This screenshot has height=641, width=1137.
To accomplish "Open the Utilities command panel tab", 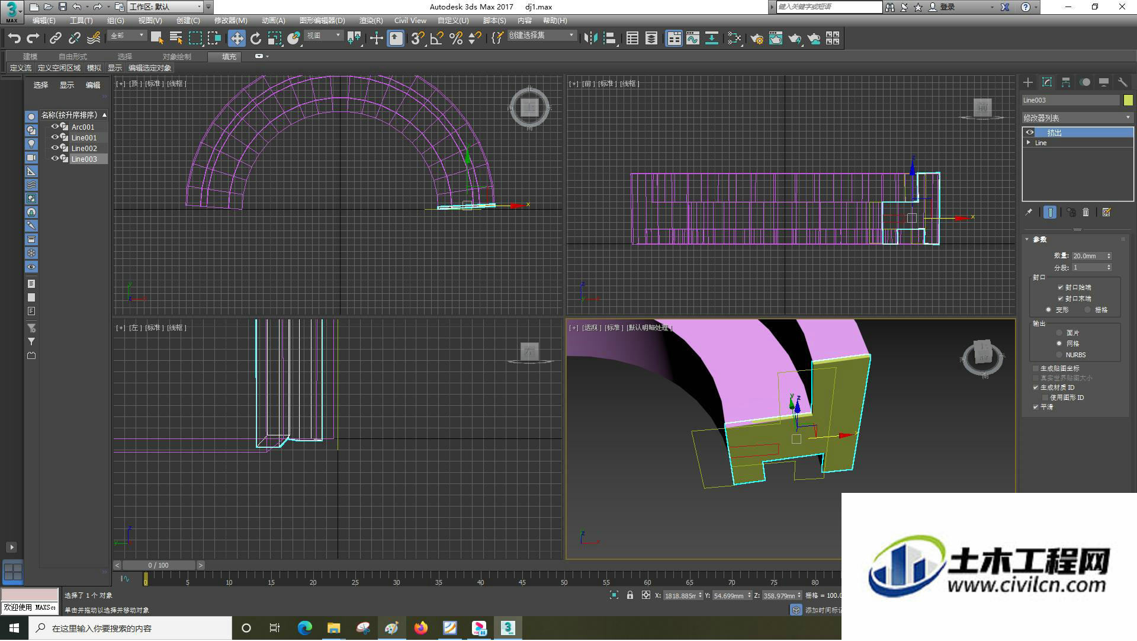I will [x=1123, y=82].
